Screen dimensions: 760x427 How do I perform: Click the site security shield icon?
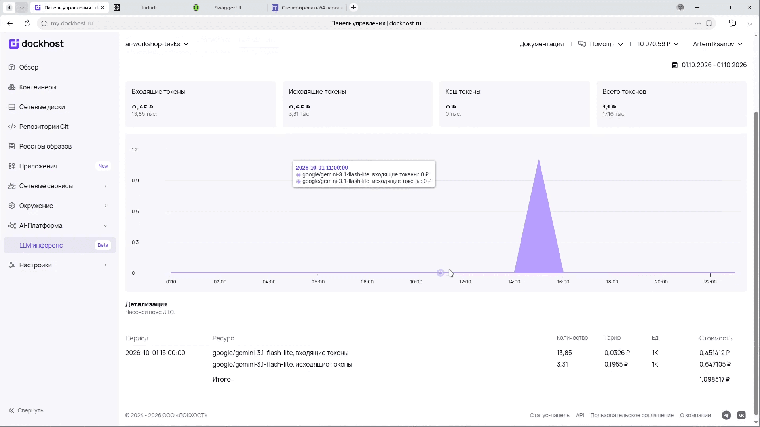[x=44, y=23]
